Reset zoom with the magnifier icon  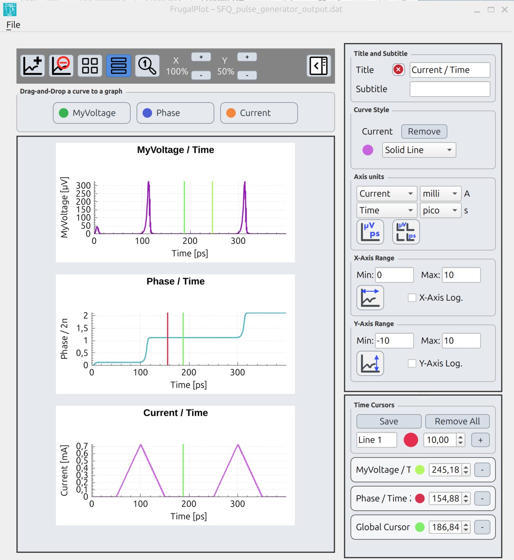point(147,66)
